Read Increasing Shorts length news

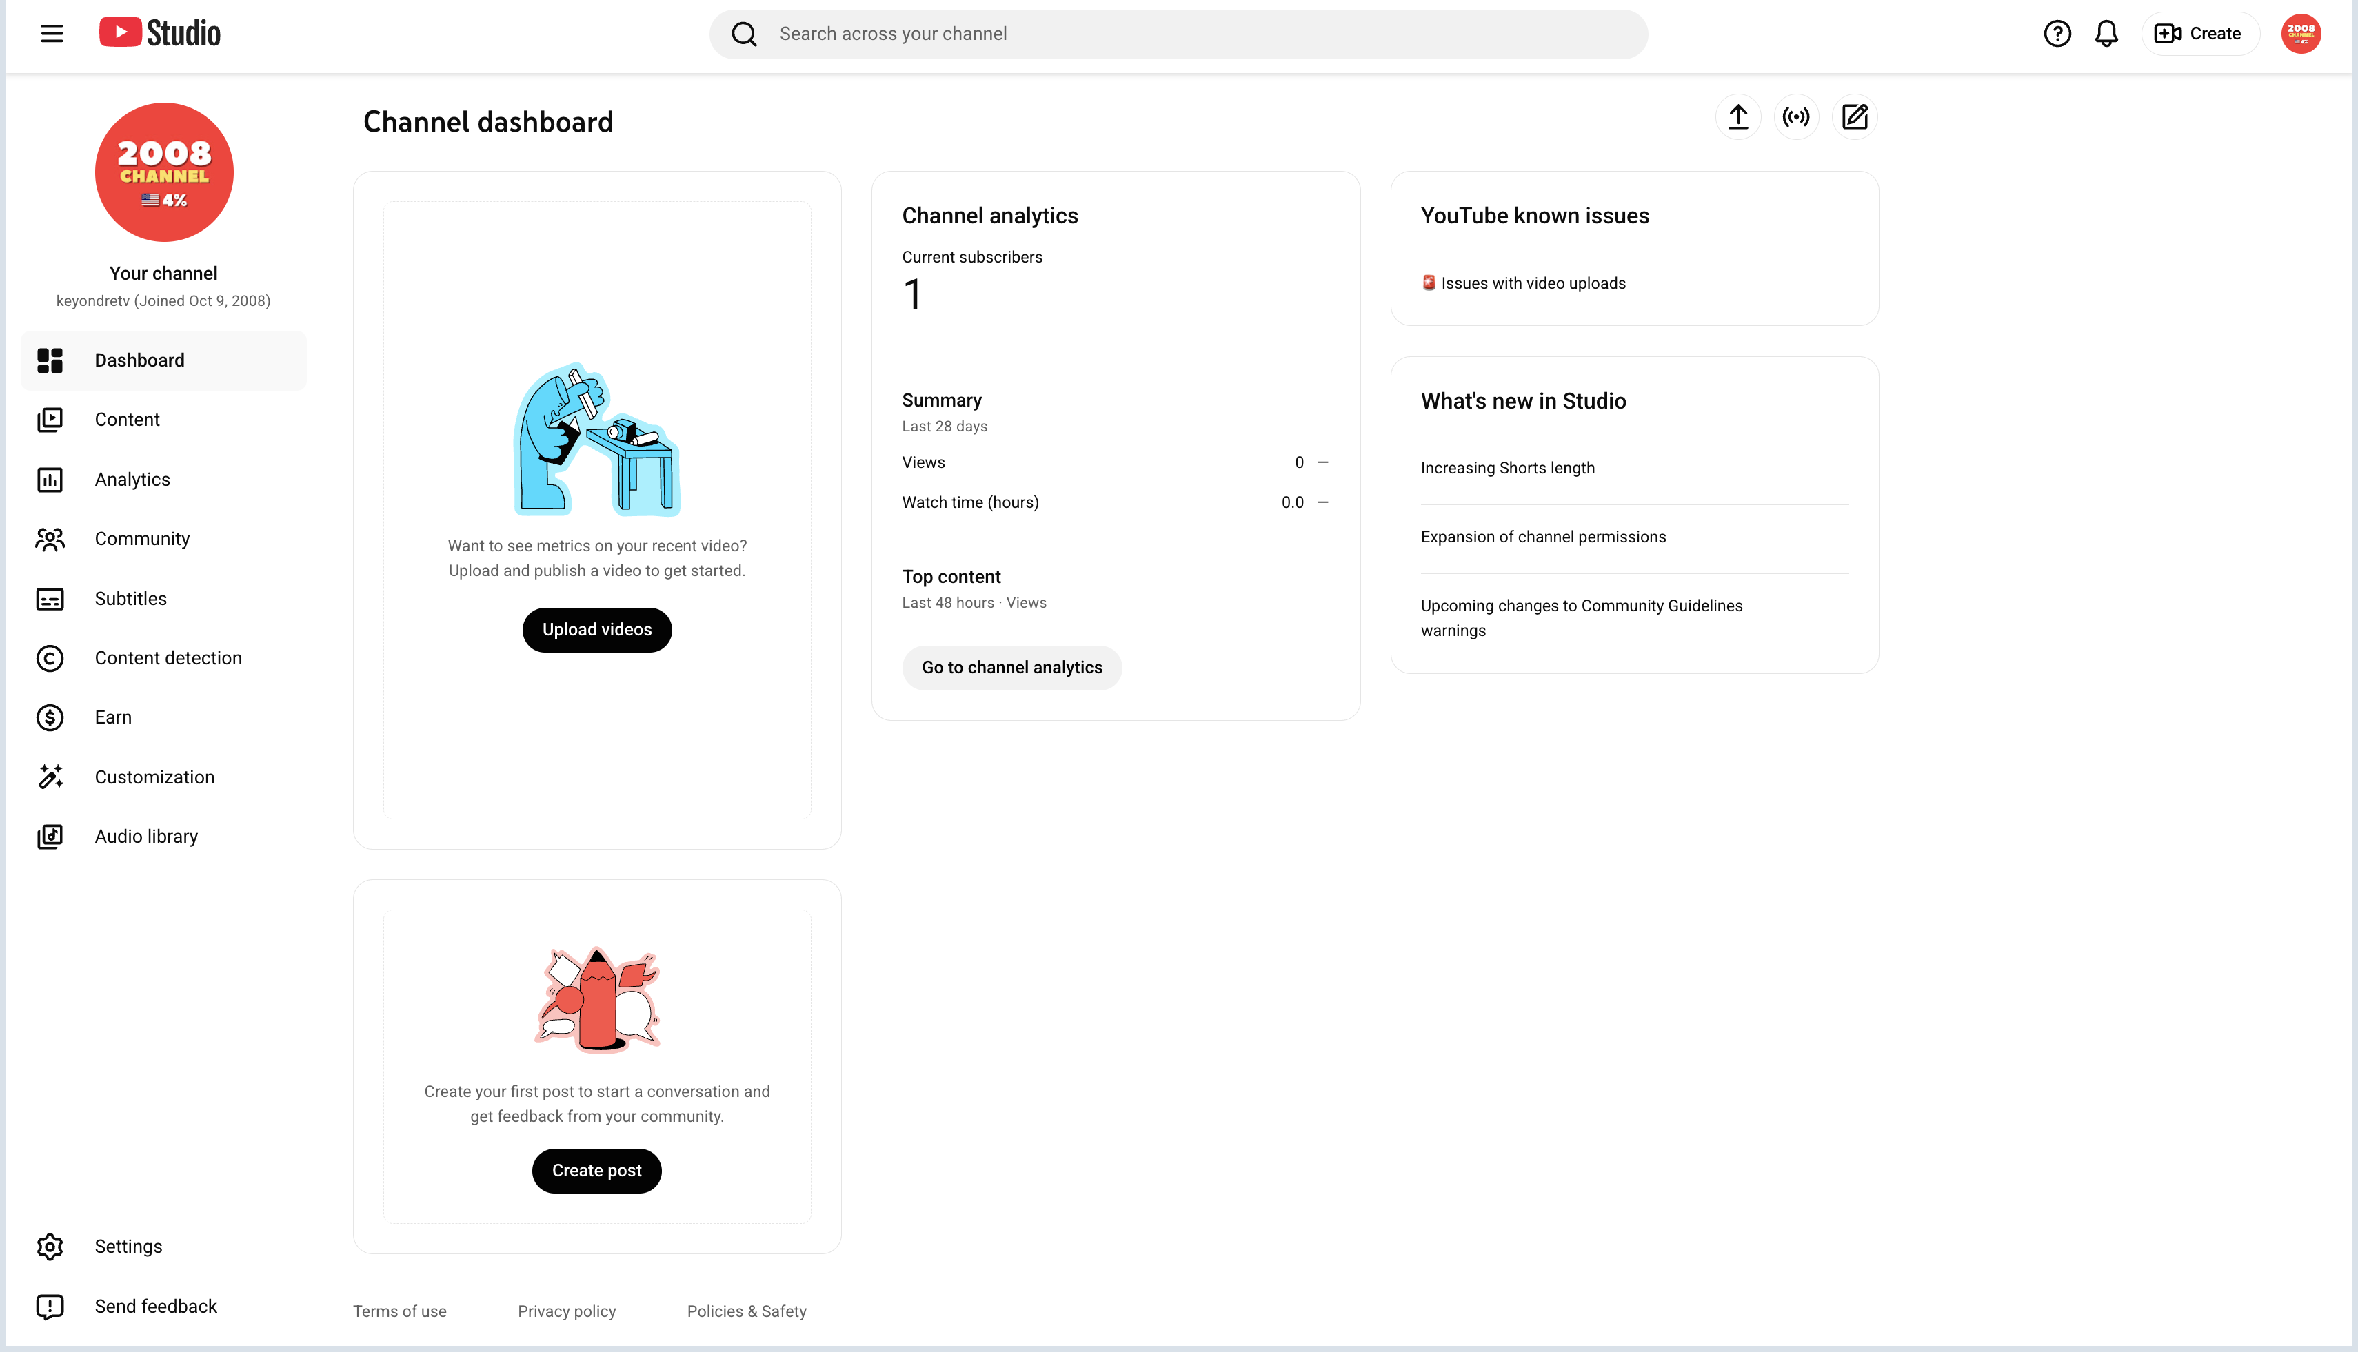point(1507,468)
